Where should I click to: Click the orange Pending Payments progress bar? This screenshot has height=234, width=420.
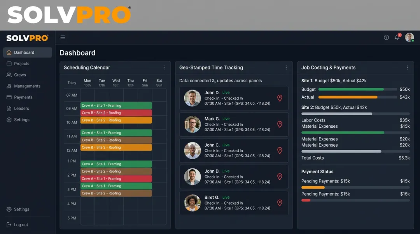[355, 187]
